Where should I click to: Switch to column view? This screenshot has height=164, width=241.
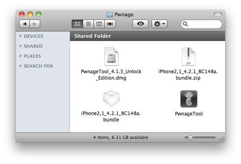point(99,24)
